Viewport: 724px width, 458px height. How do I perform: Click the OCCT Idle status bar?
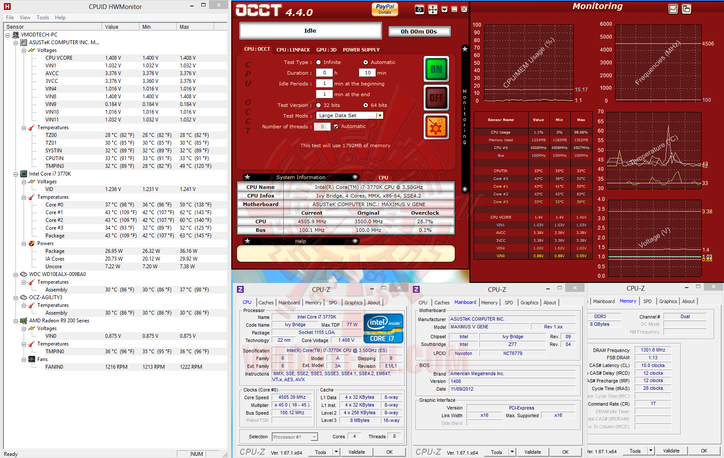point(310,31)
